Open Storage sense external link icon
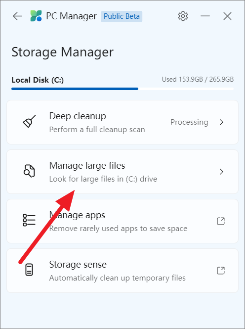The width and height of the screenshot is (245, 329). click(x=221, y=271)
